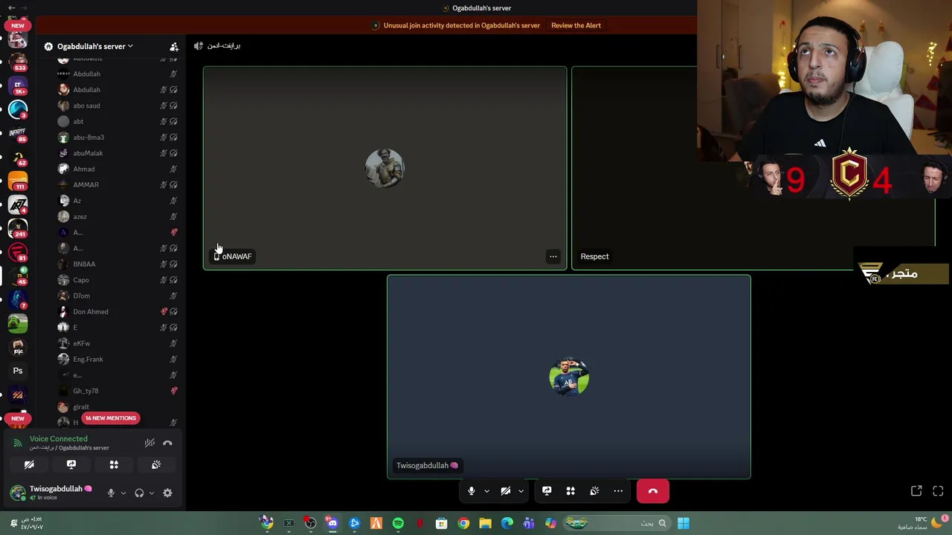Viewport: 952px width, 535px height.
Task: Open Activities launcher in Voice Connected panel
Action: (114, 464)
